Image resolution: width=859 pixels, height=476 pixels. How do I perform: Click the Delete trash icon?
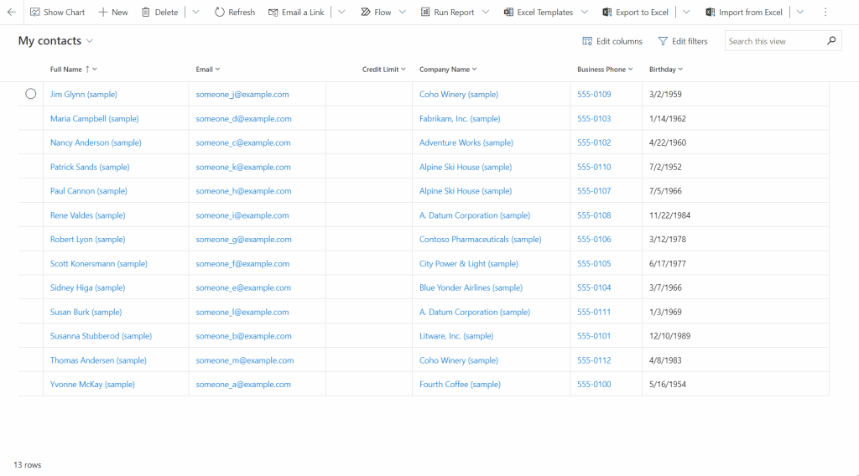pyautogui.click(x=146, y=13)
